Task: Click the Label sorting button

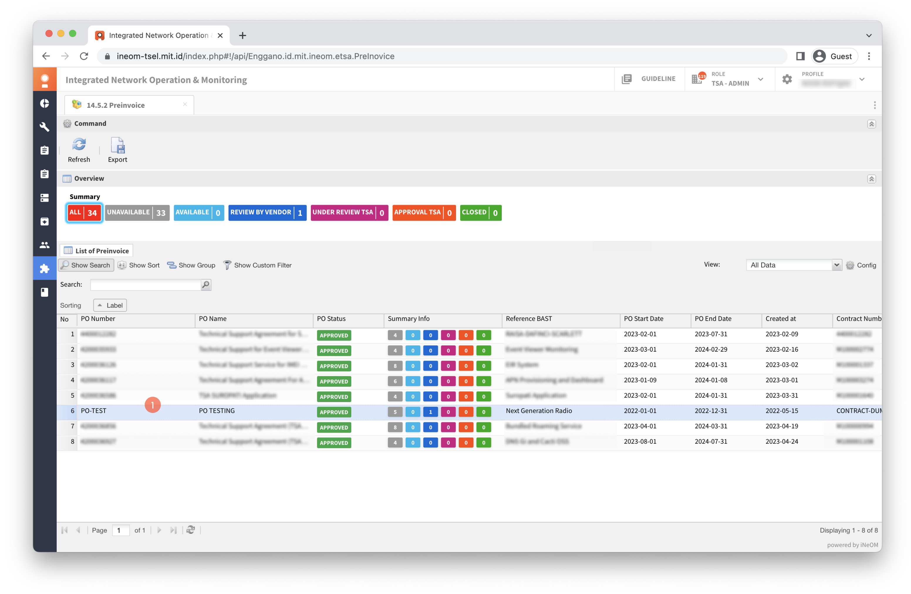Action: (110, 306)
